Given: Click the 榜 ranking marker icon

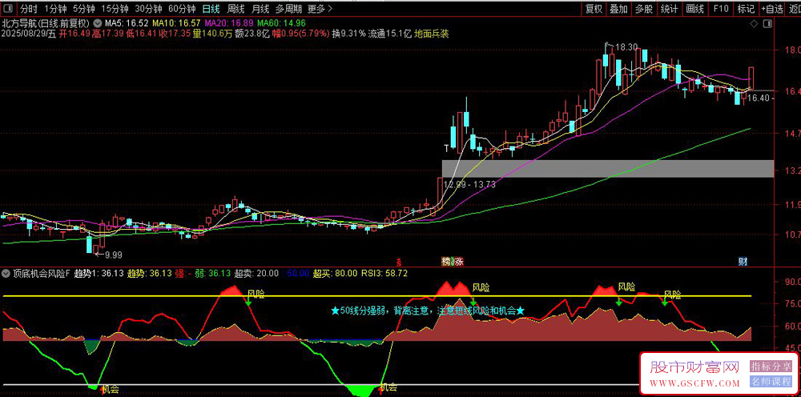Looking at the screenshot, I should (x=446, y=261).
